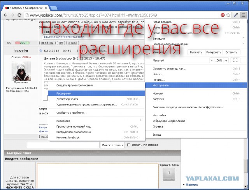
Task: Close the yaplakal tab
Action: click(46, 8)
